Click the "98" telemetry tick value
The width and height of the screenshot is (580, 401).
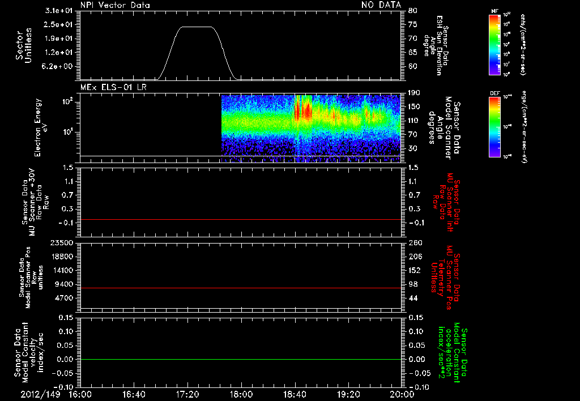click(x=413, y=284)
